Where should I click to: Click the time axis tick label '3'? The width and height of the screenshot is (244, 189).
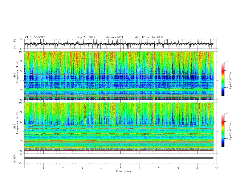point(82,168)
